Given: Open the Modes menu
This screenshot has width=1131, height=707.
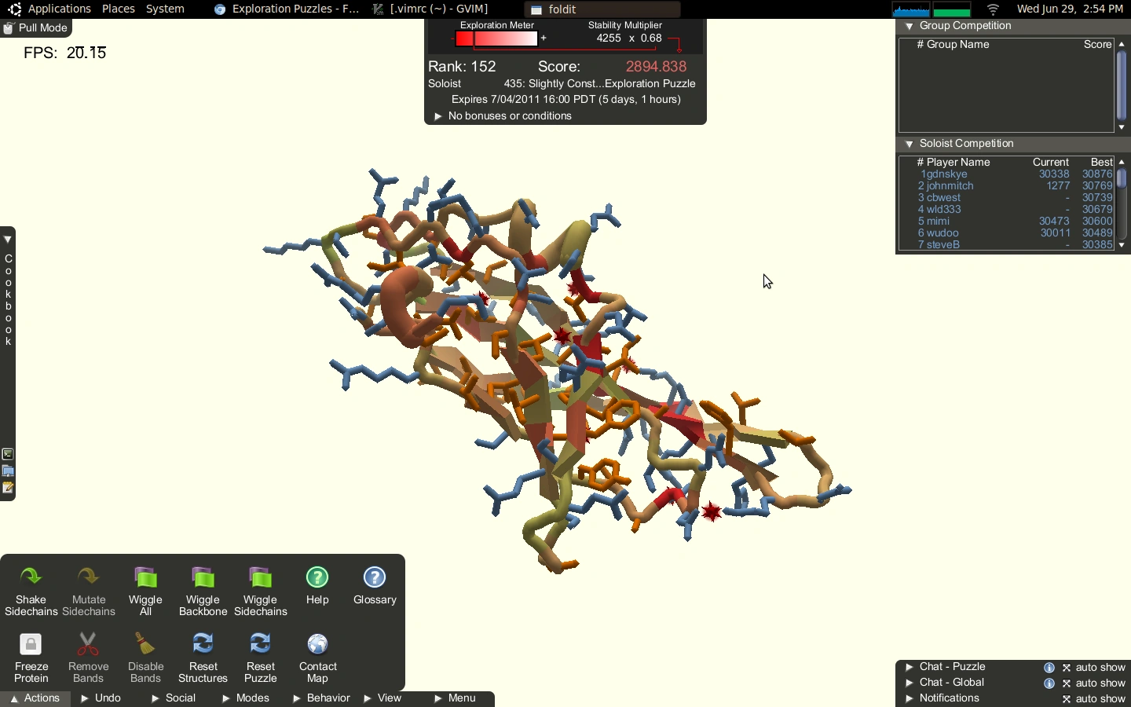Looking at the screenshot, I should point(247,698).
